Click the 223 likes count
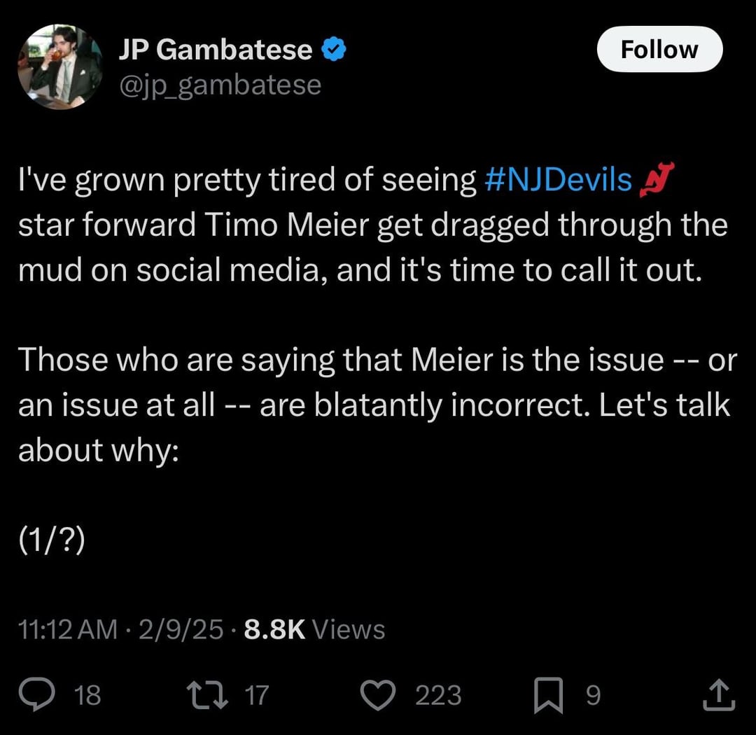 (438, 696)
